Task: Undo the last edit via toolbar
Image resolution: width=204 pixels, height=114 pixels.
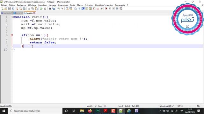Action: pyautogui.click(x=41, y=9)
